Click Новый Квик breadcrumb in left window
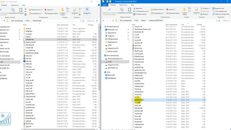Viewport: 231px width, 130px height. coord(37,21)
